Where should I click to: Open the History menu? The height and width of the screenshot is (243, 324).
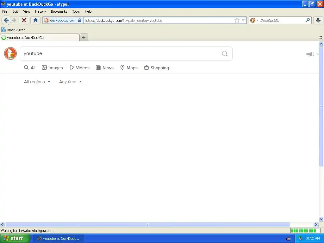coord(40,11)
